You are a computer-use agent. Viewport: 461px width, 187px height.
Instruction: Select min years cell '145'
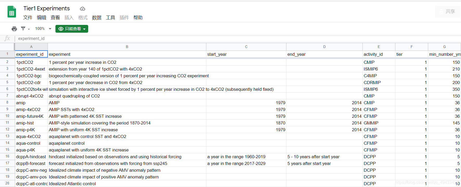[444, 123]
